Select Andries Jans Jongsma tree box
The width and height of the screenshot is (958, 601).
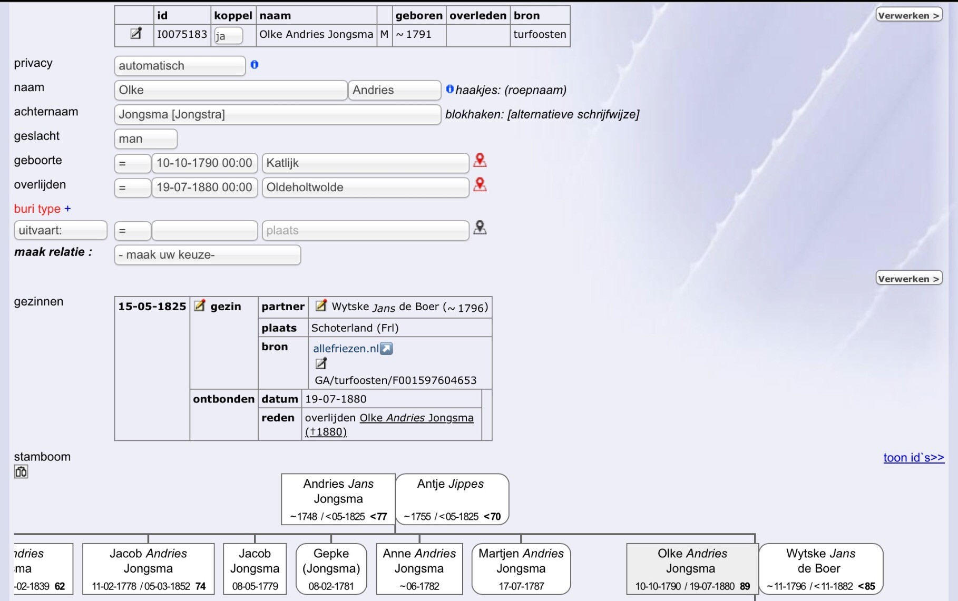coord(338,499)
